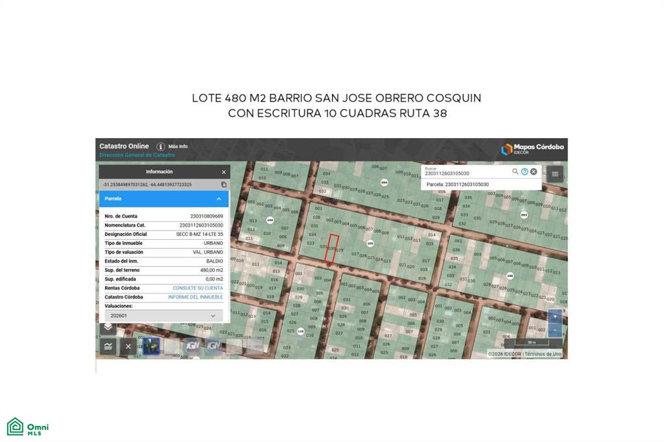Toggle the base map selector icon
The height and width of the screenshot is (442, 664).
(108, 346)
